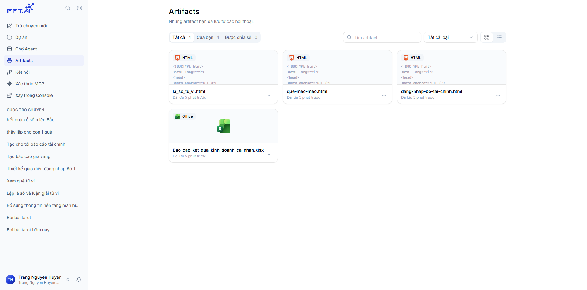
Task: Open conversation Bói bài tarot hôm nay
Action: click(x=44, y=230)
